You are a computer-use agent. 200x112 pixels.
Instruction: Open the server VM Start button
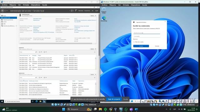pos(2,101)
